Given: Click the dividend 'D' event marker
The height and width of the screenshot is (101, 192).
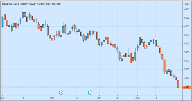Looking at the screenshot, I should coord(61,92).
